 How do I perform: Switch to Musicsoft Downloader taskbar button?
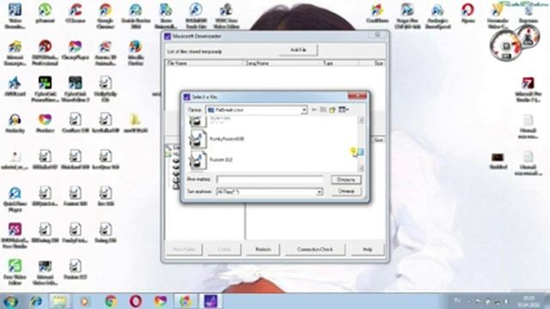point(211,301)
